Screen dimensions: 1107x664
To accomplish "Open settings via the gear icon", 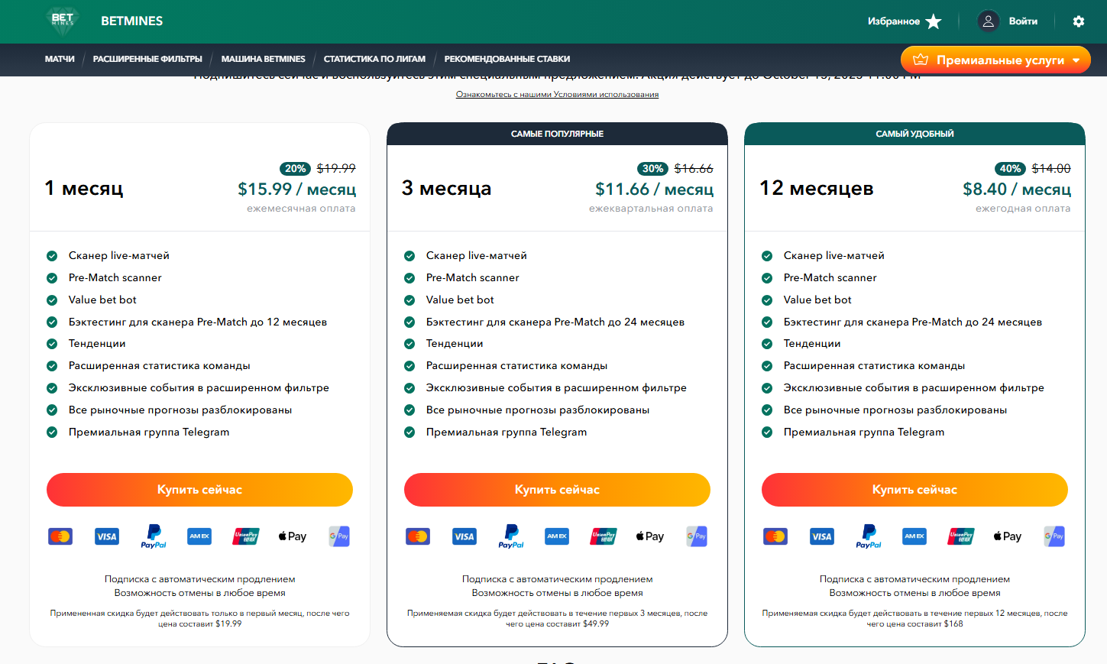I will coord(1078,21).
